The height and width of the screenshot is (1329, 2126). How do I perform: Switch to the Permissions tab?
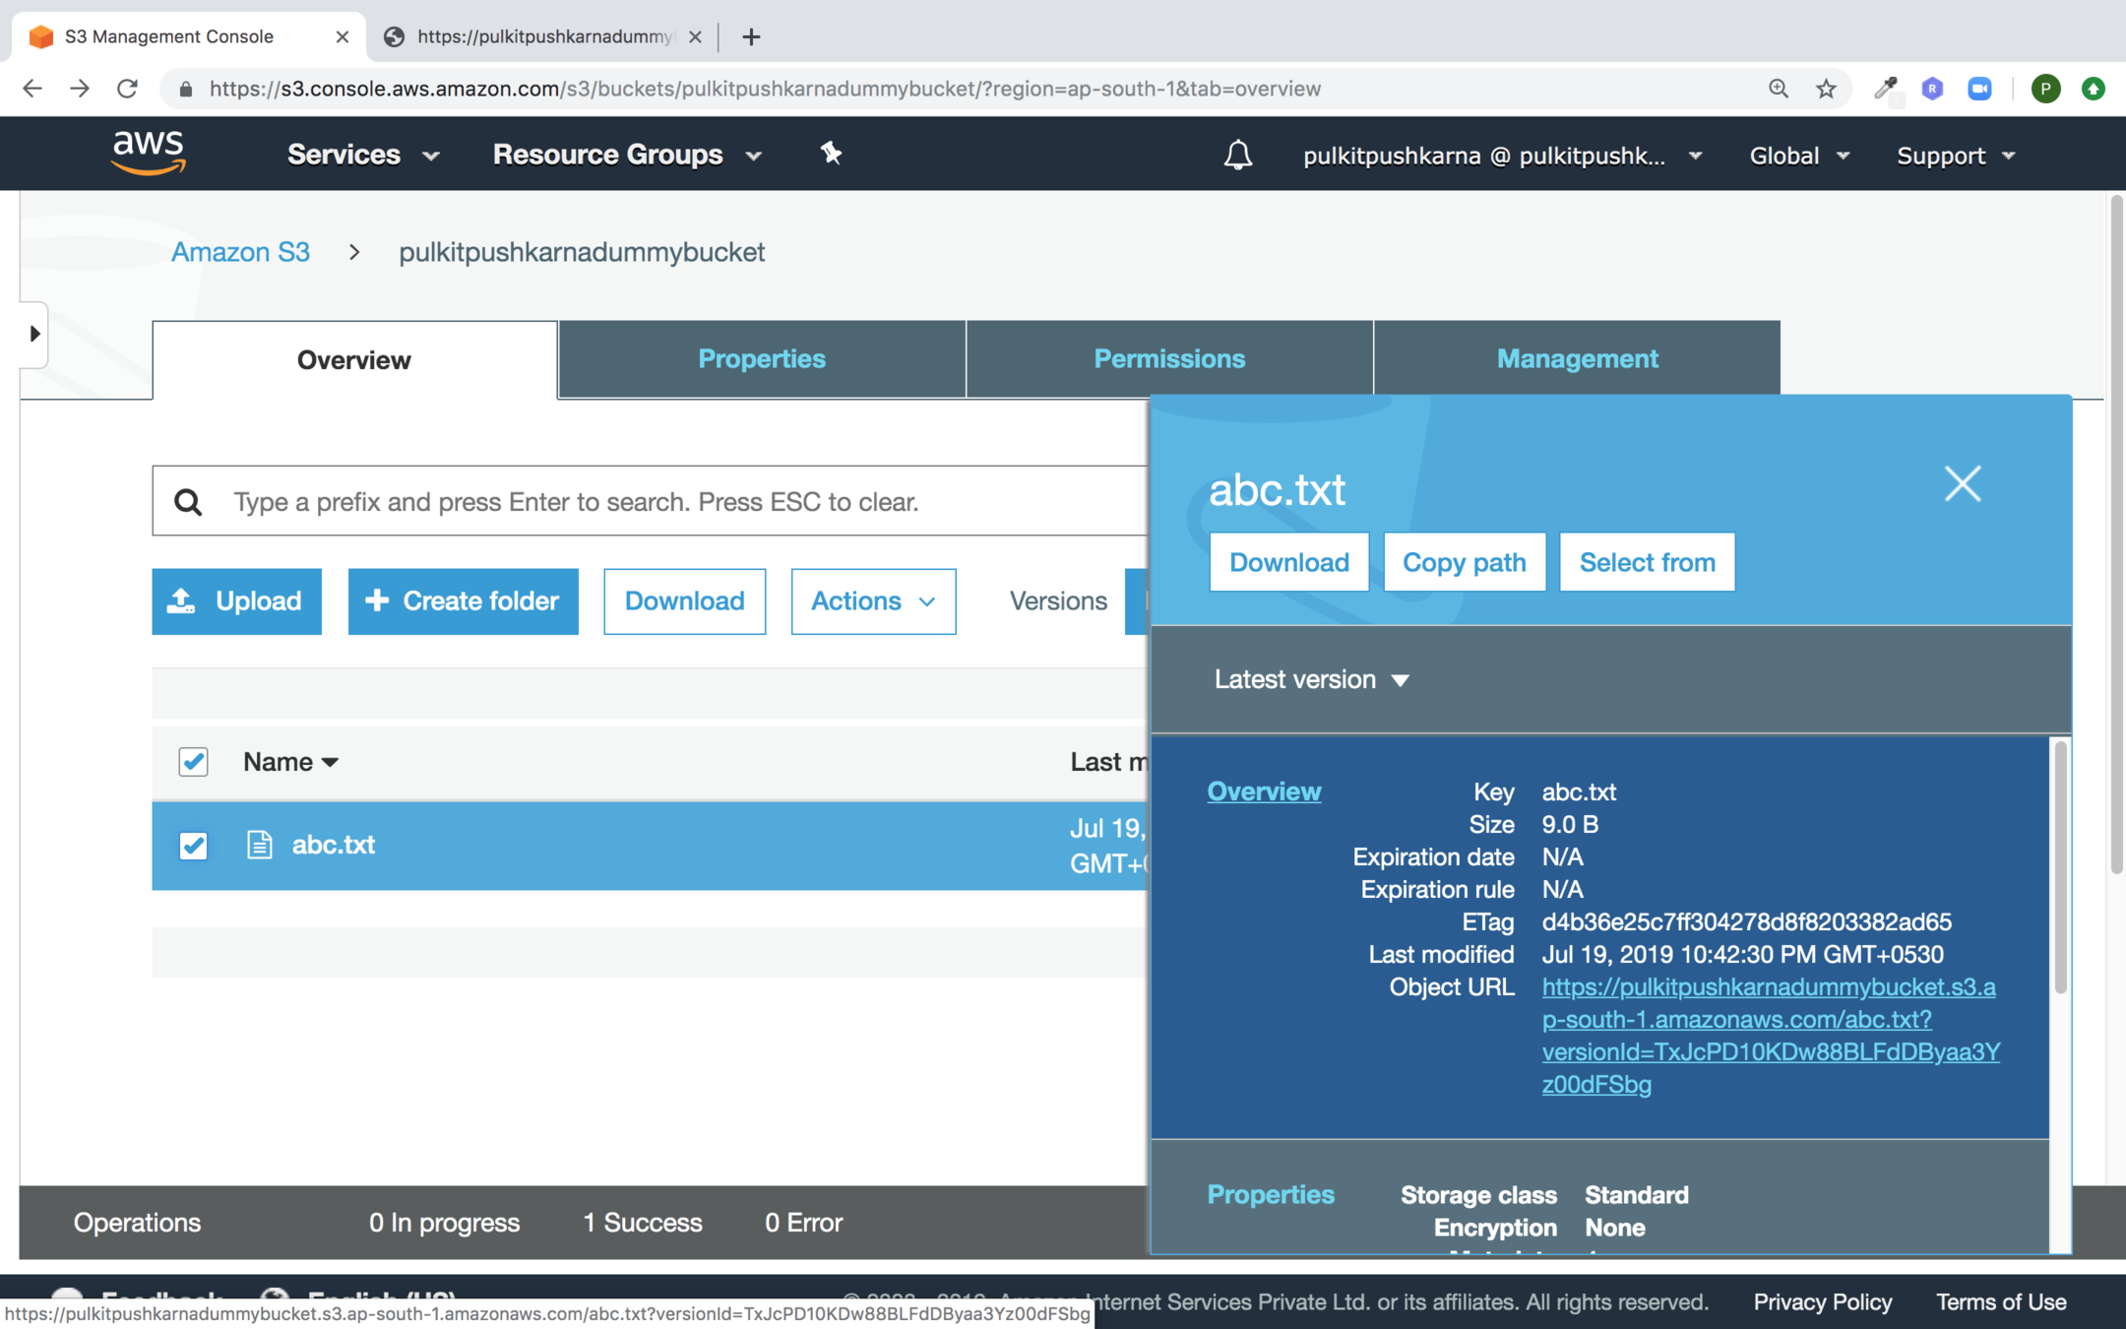pos(1168,359)
